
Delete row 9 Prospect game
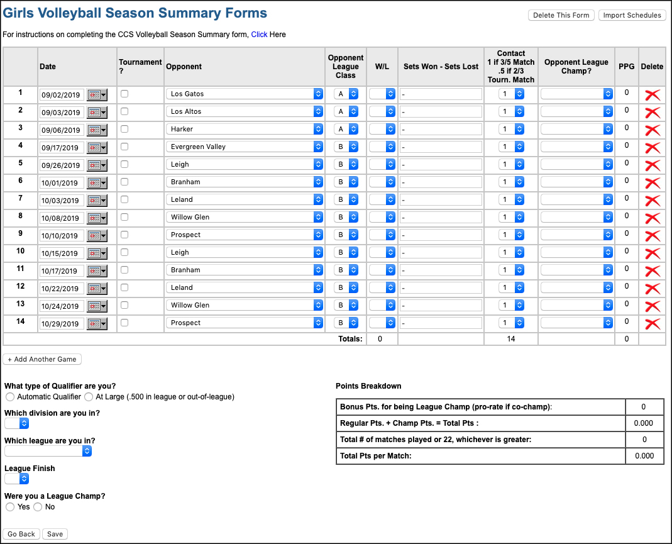(653, 236)
